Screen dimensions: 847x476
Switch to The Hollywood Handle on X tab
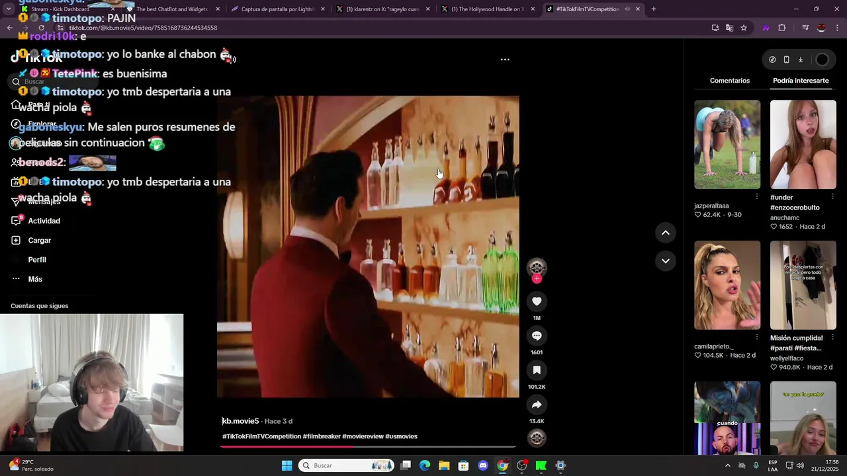tap(488, 9)
